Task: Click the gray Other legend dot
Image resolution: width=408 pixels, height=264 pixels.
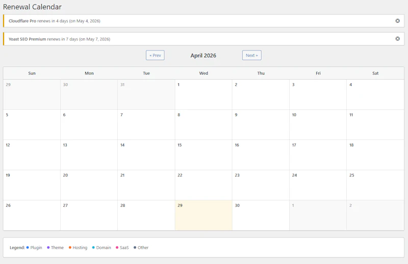Action: [x=135, y=247]
